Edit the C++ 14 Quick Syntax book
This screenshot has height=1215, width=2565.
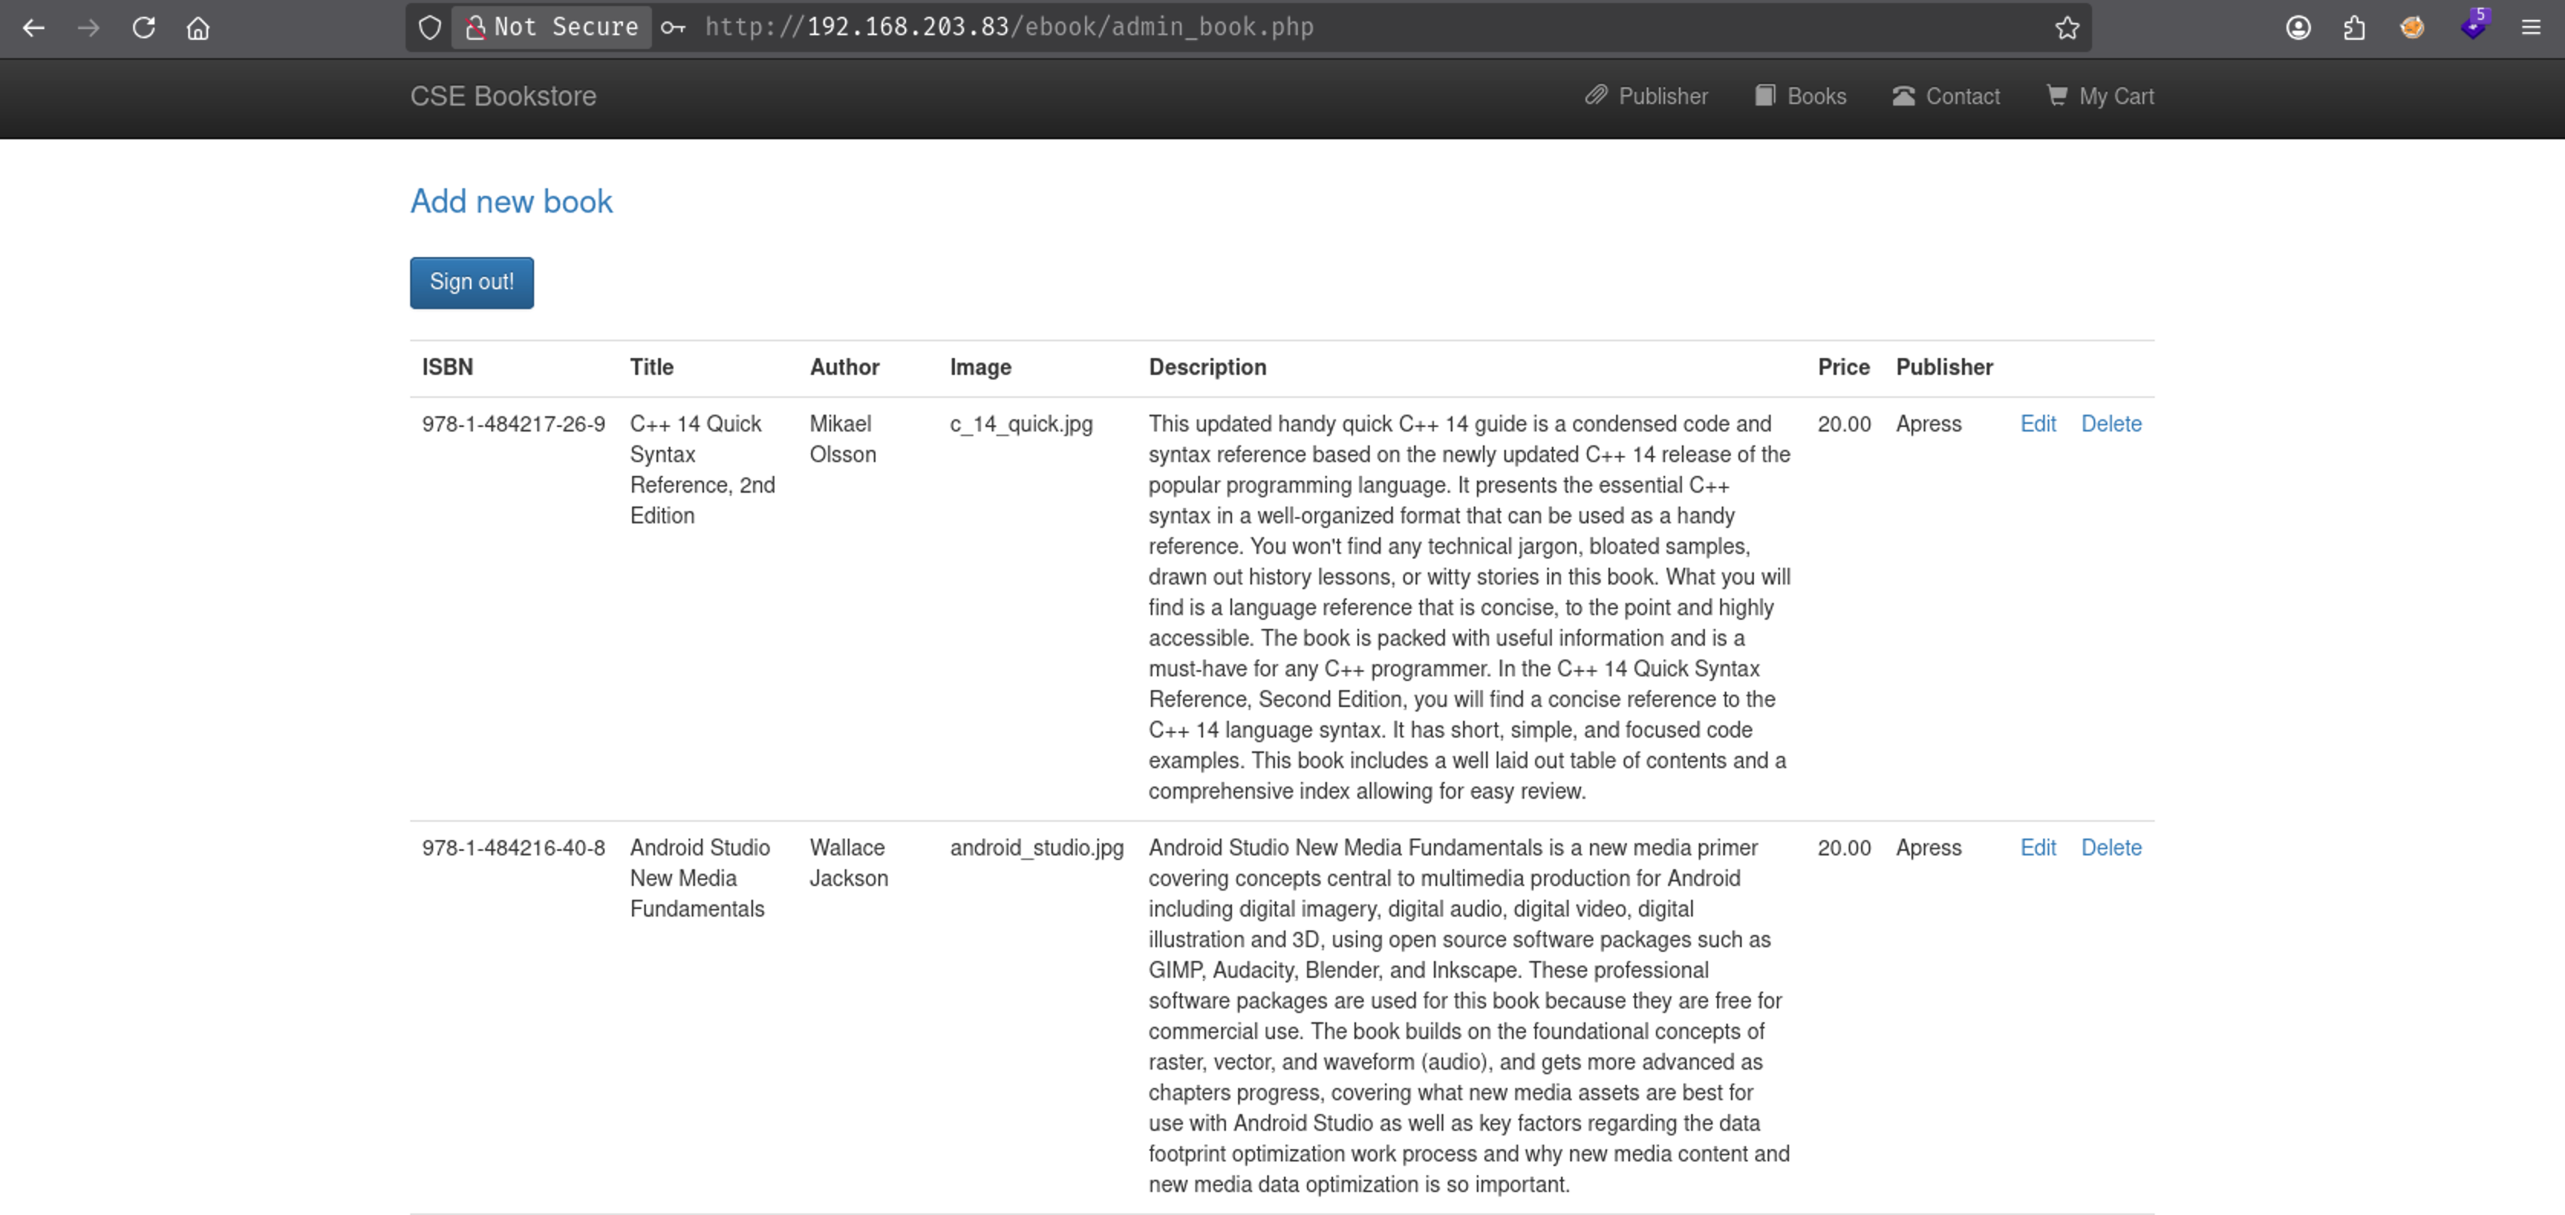coord(2037,424)
